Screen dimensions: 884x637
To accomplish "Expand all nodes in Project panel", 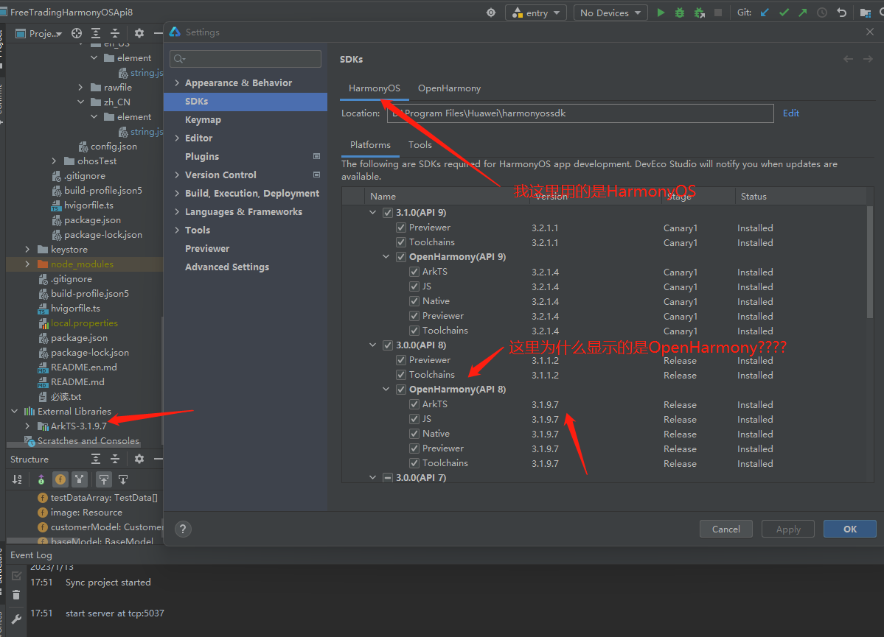I will pyautogui.click(x=96, y=33).
